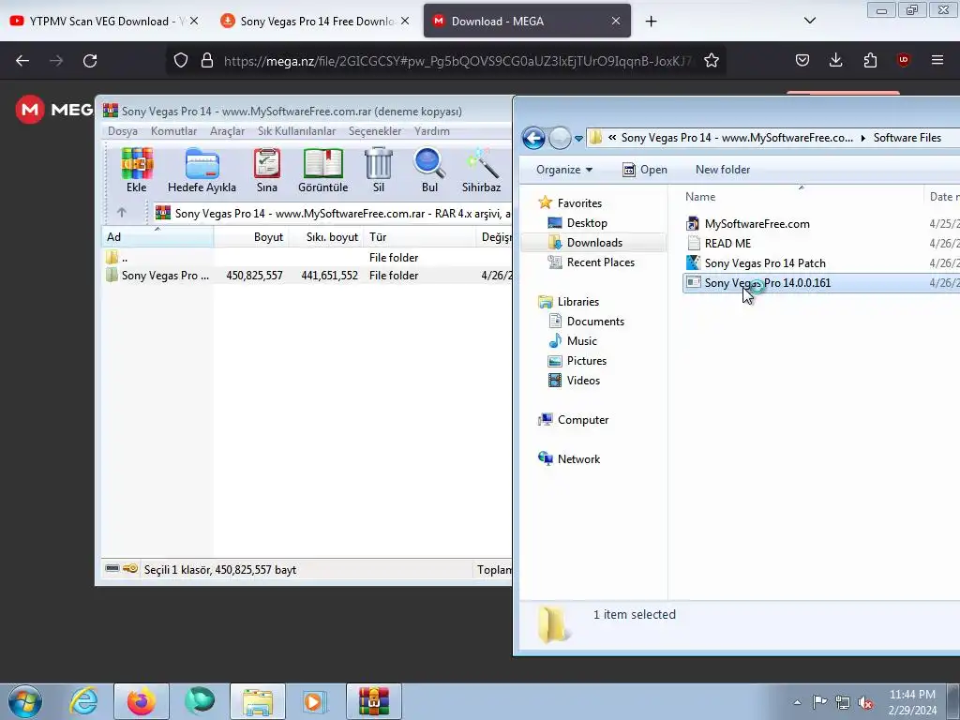Open the list all tabs dropdown
Screen dimensions: 960x720
click(809, 21)
